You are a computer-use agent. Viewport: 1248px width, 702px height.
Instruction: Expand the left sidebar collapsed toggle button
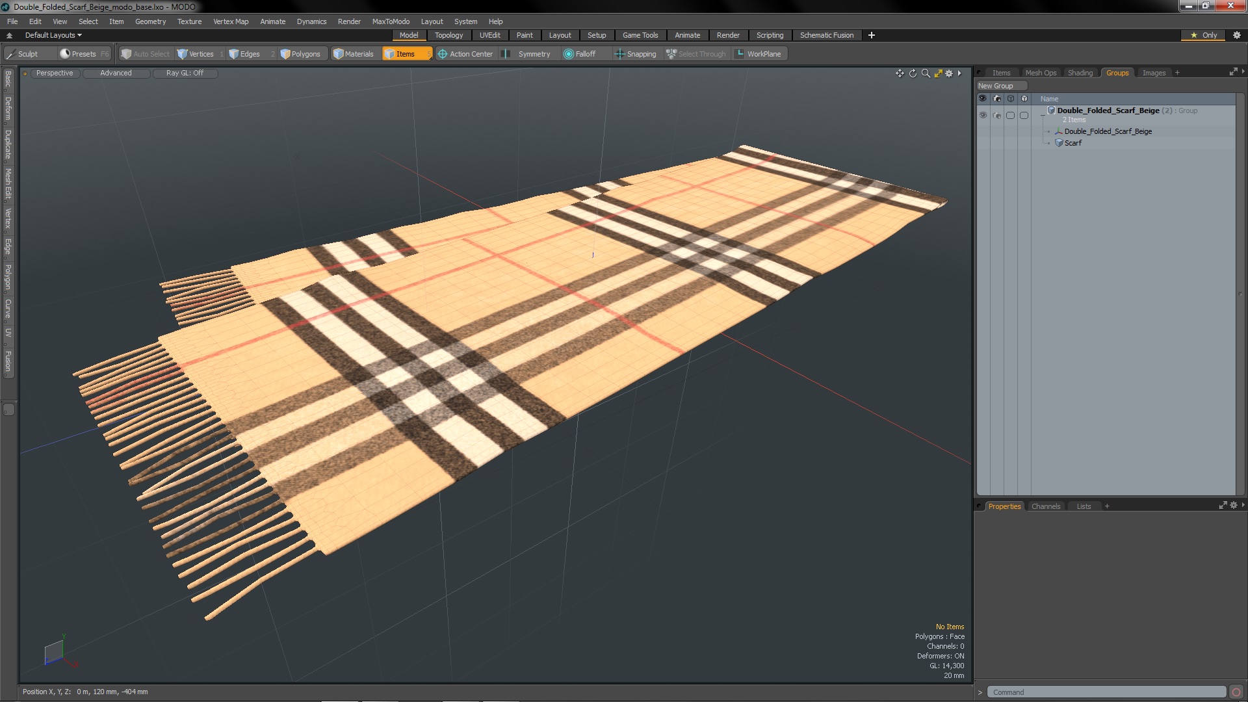click(x=8, y=409)
